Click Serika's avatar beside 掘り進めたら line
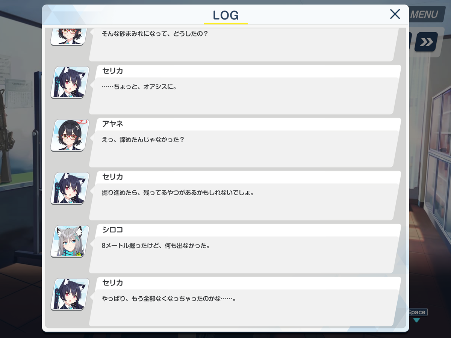Screen dimensions: 451x338 coord(70,188)
